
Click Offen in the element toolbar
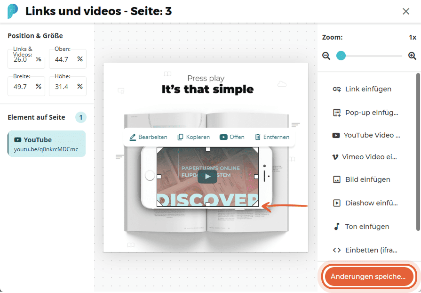(232, 137)
